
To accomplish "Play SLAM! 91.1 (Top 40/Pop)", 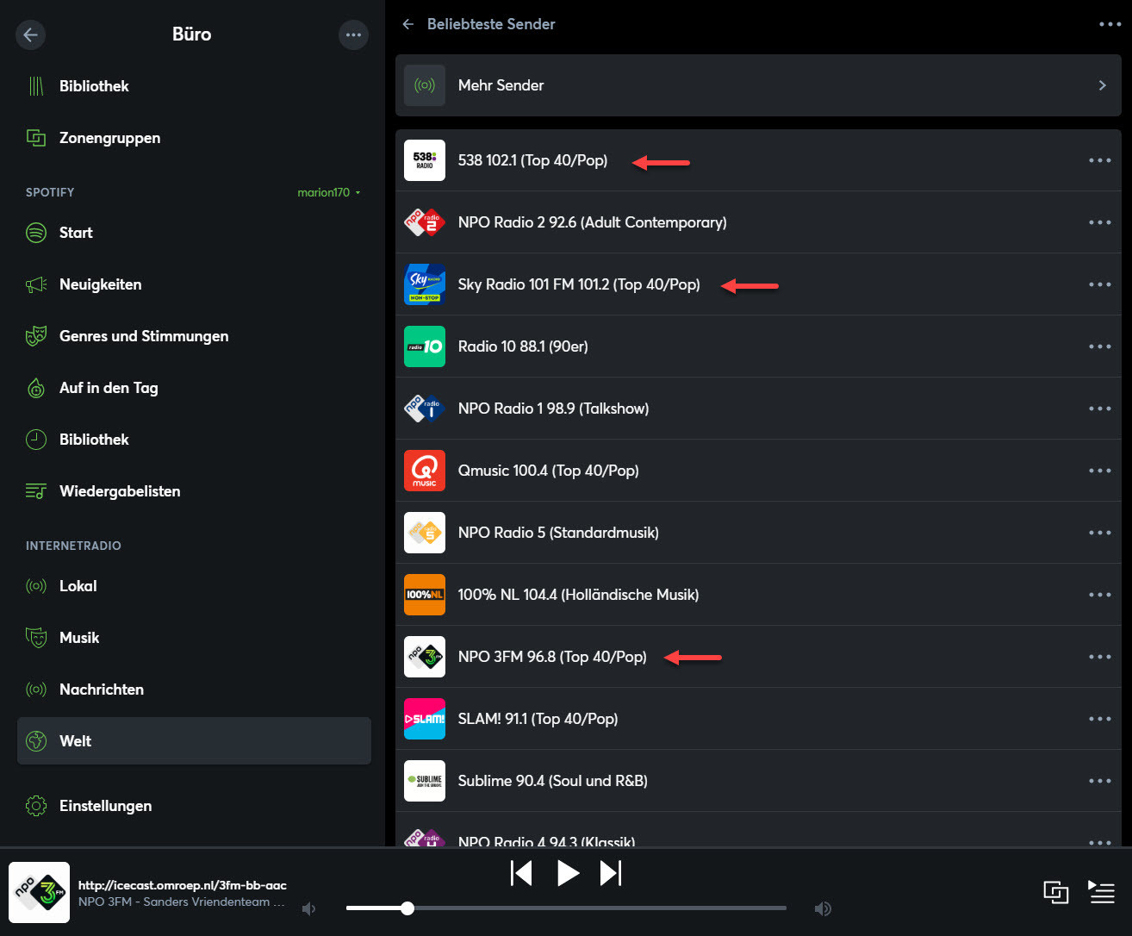I will click(538, 719).
